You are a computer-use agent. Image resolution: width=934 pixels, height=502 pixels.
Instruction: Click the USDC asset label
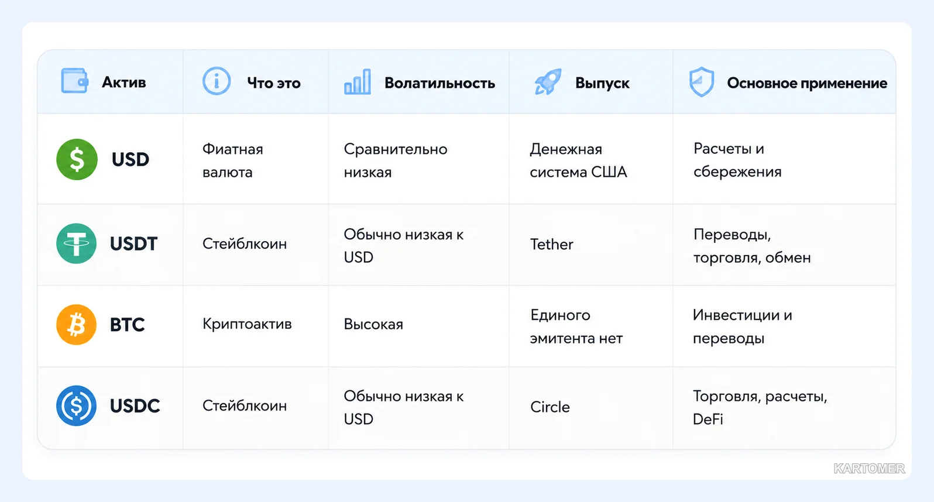(x=135, y=405)
